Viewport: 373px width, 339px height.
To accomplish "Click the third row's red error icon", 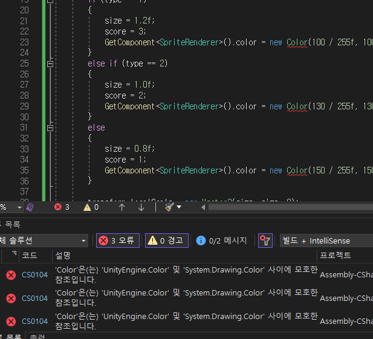I will click(x=11, y=321).
